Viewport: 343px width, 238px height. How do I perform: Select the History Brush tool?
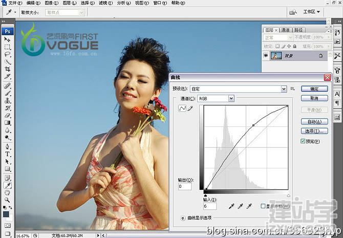pos(7,108)
